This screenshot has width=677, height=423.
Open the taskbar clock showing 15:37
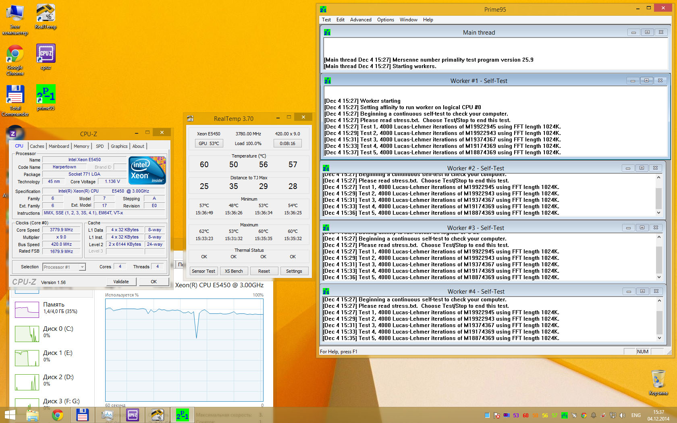tap(658, 415)
